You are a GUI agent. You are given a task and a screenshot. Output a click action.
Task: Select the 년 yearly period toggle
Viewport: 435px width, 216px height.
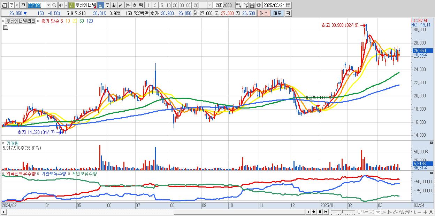pos(120,5)
